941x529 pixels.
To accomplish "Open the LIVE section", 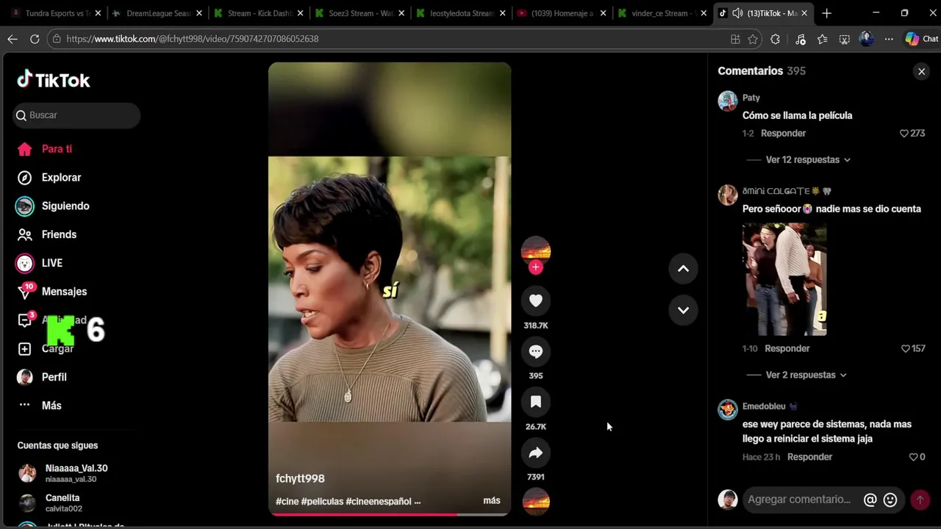I will point(40,263).
